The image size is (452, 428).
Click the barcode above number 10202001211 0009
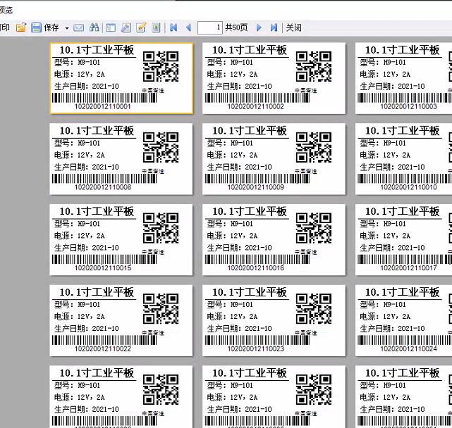(x=257, y=179)
